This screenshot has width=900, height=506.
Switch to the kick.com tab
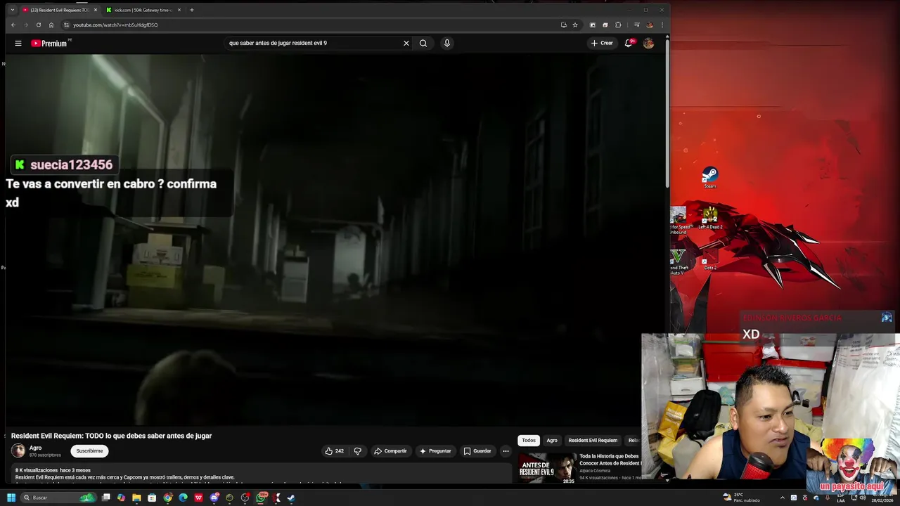pos(142,10)
